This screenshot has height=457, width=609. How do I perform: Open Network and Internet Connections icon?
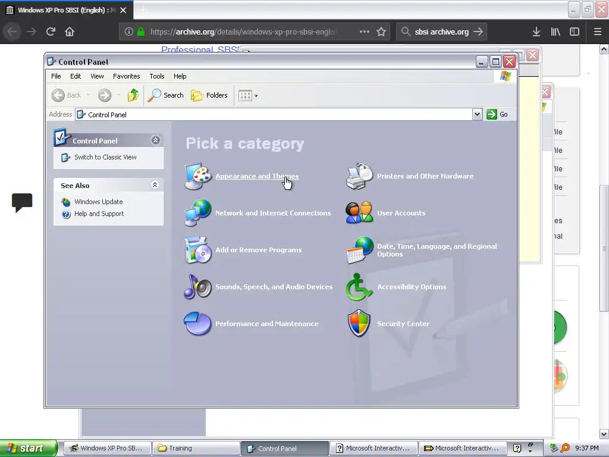coord(197,212)
